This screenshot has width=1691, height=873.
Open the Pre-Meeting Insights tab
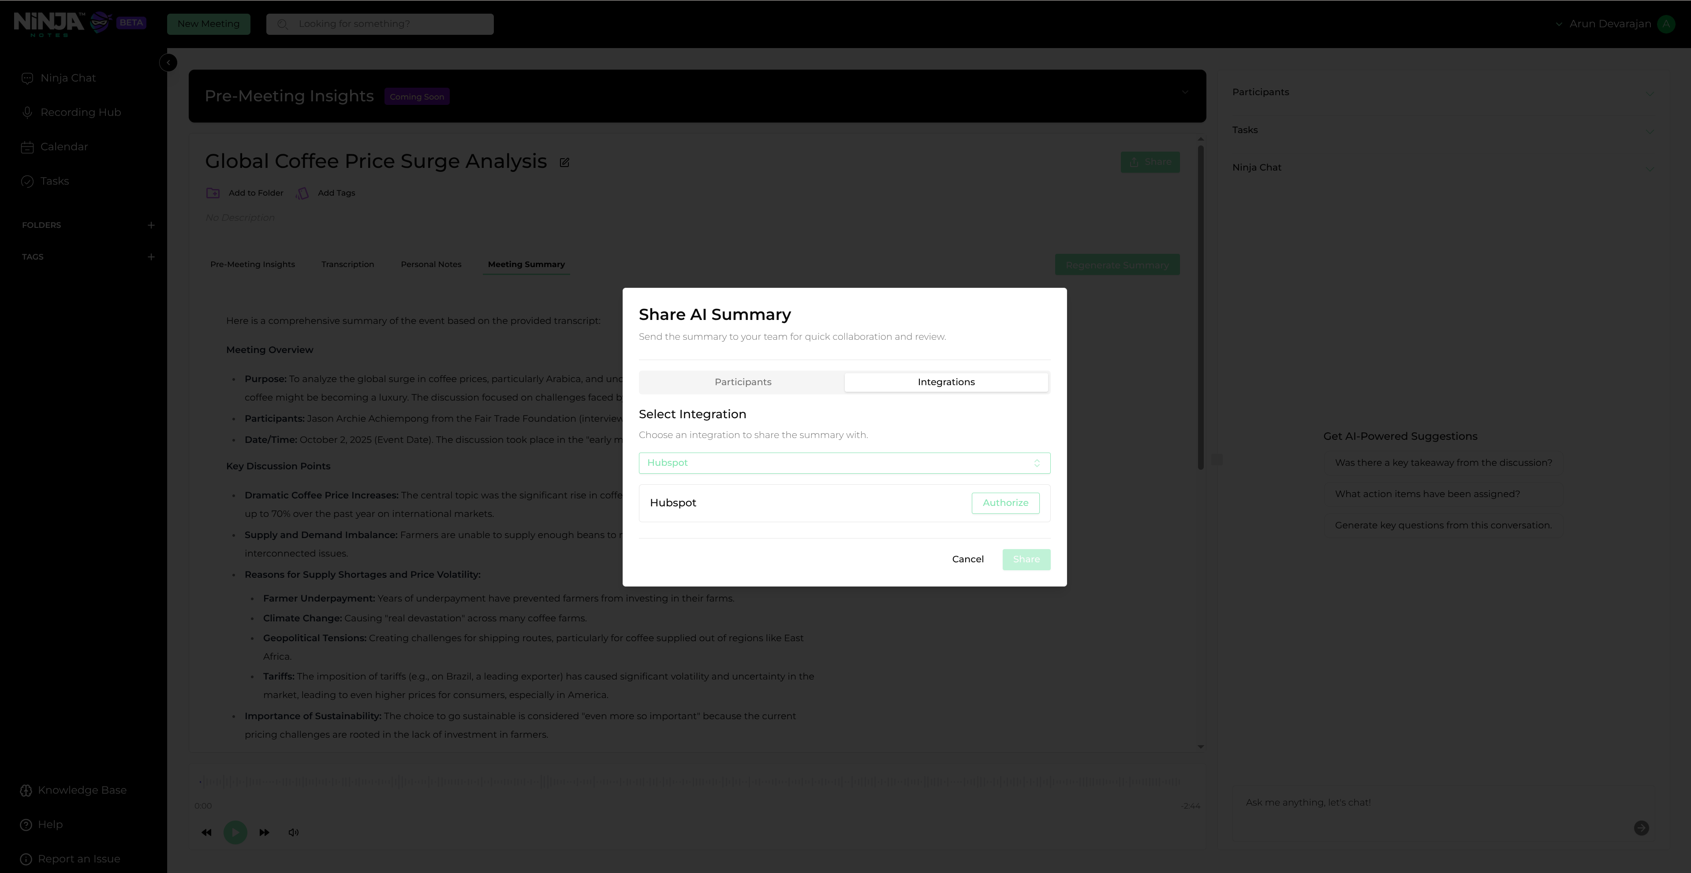point(252,265)
